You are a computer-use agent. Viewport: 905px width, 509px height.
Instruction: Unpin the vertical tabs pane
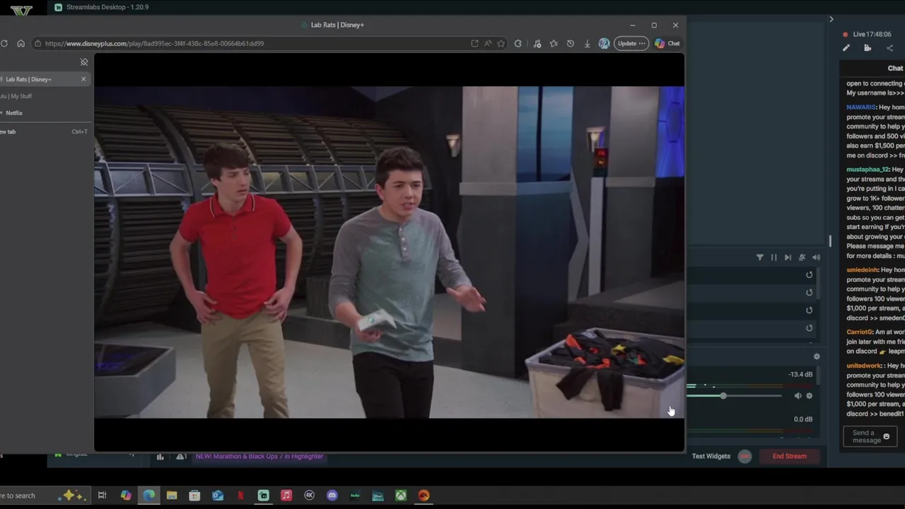(84, 62)
